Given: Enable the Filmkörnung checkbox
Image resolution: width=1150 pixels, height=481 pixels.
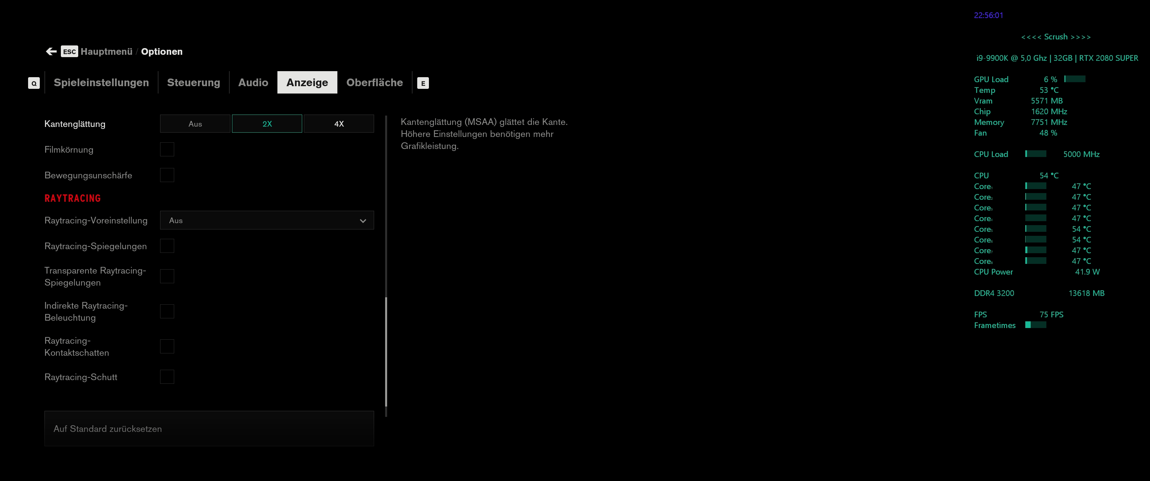Looking at the screenshot, I should 167,149.
